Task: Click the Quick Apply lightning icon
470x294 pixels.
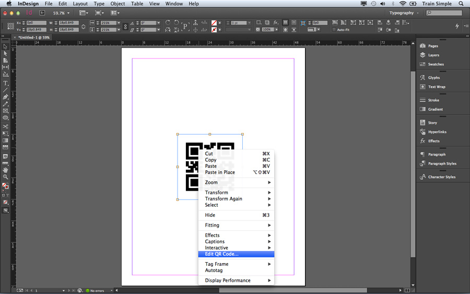Action: click(x=457, y=26)
